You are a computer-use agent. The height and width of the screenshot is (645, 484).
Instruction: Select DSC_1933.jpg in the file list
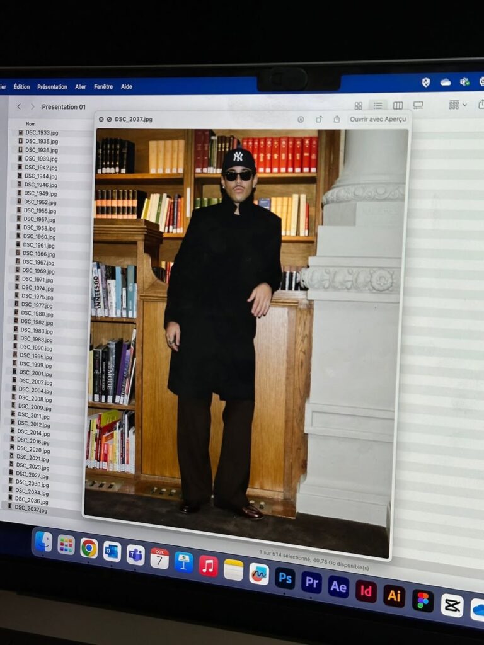(41, 133)
